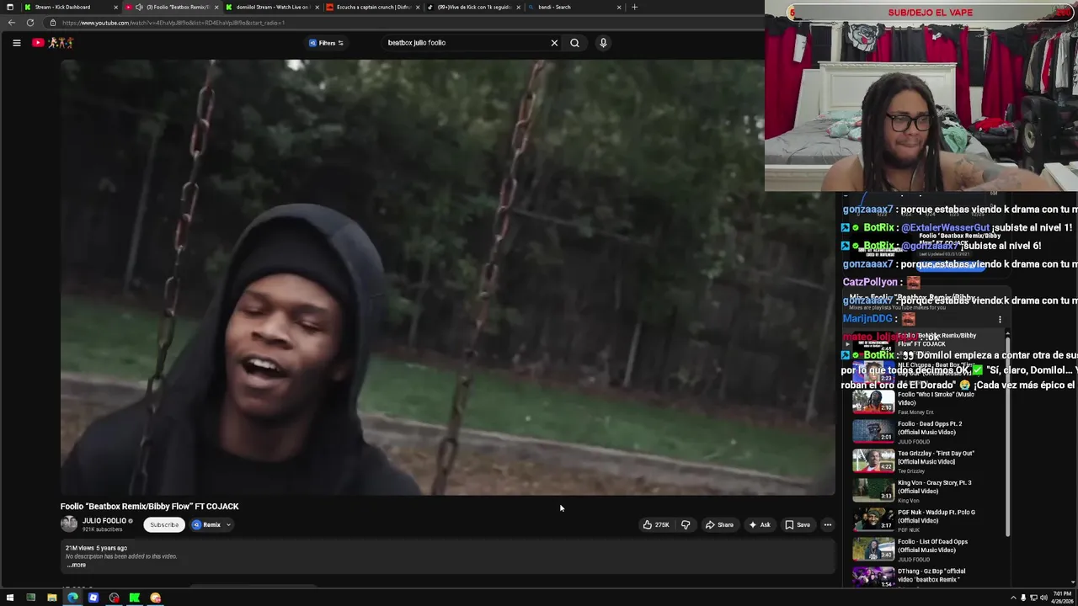The image size is (1078, 606).
Task: Mute the audio-playing Foolio YouTube tab
Action: pyautogui.click(x=139, y=7)
